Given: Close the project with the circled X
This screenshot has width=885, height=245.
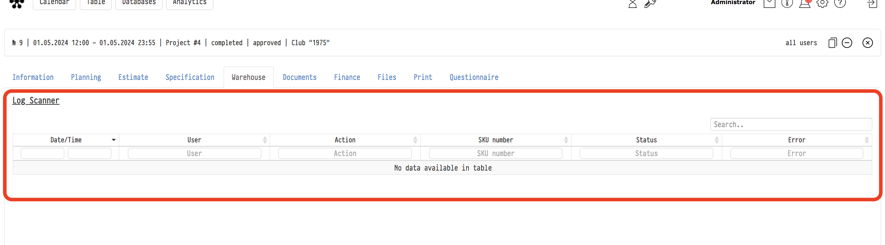Looking at the screenshot, I should pos(867,43).
